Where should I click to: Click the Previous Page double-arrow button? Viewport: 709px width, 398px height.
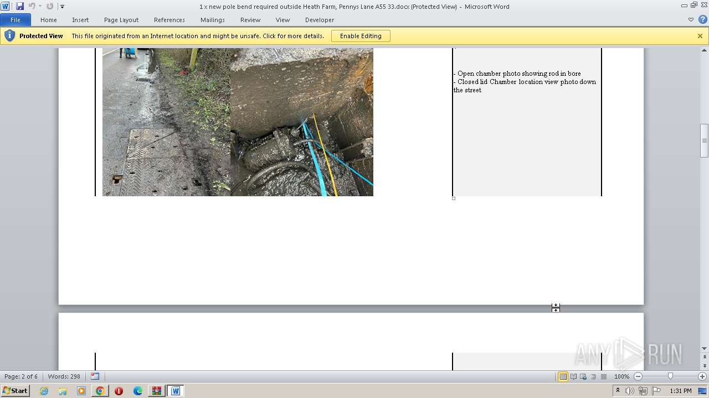click(705, 356)
